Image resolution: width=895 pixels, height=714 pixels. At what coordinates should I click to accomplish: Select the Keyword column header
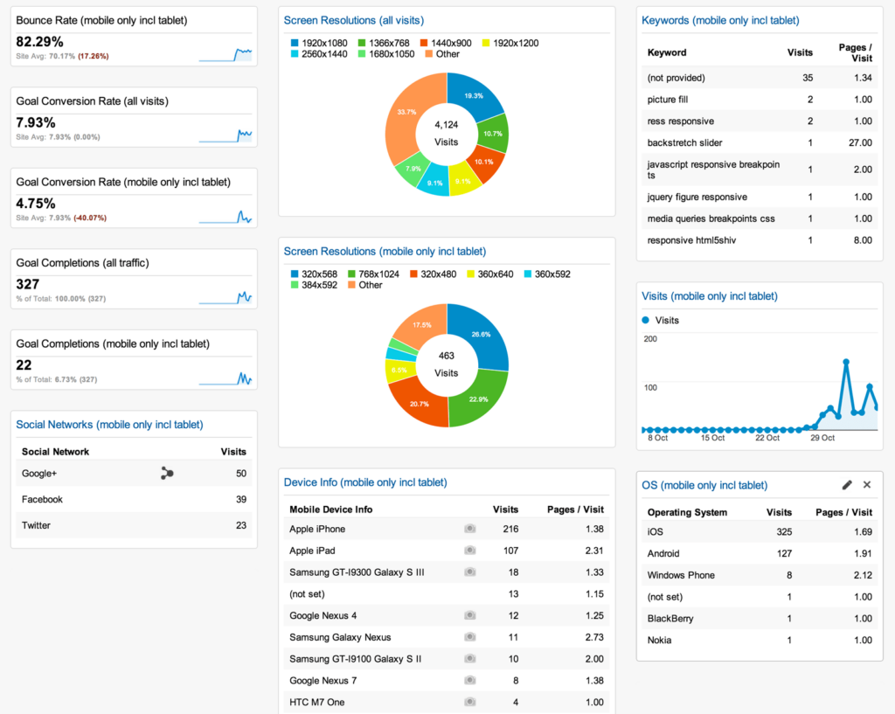[667, 52]
